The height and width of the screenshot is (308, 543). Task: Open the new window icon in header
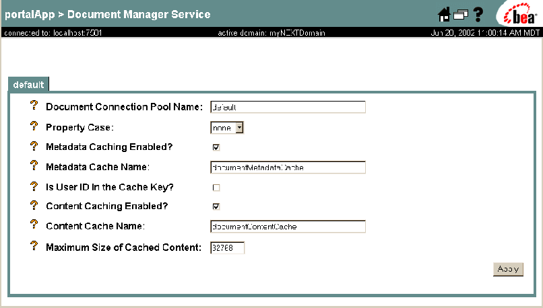(x=461, y=15)
